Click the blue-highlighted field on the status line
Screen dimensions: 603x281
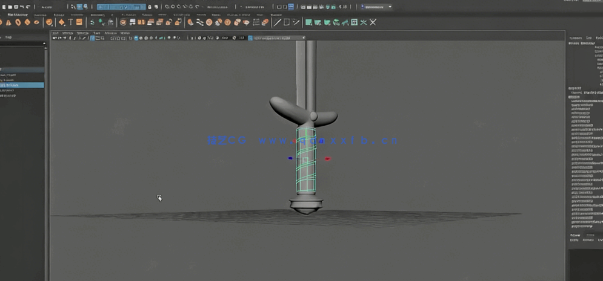[121, 7]
